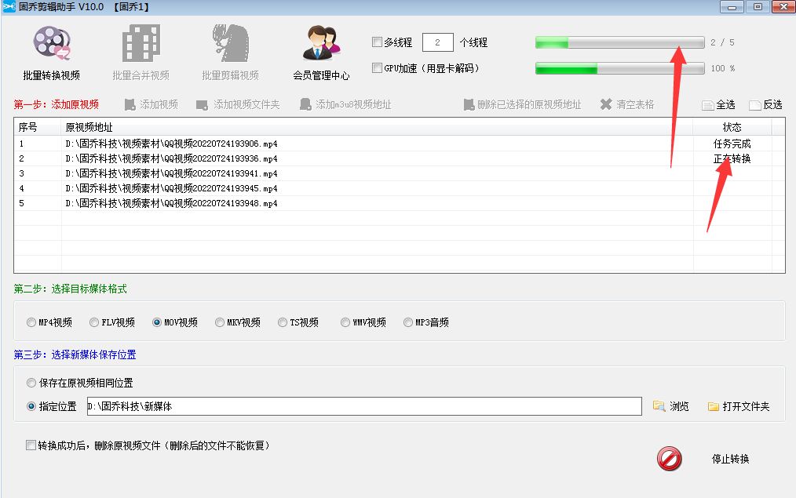796x498 pixels.
Task: Click serial number 5 in the table
Action: click(21, 203)
